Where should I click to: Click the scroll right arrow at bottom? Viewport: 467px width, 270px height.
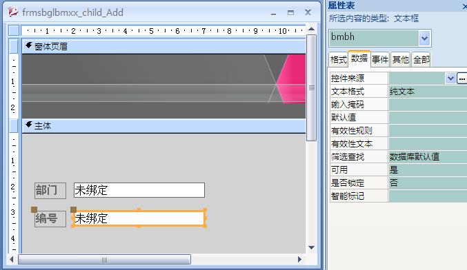point(299,259)
